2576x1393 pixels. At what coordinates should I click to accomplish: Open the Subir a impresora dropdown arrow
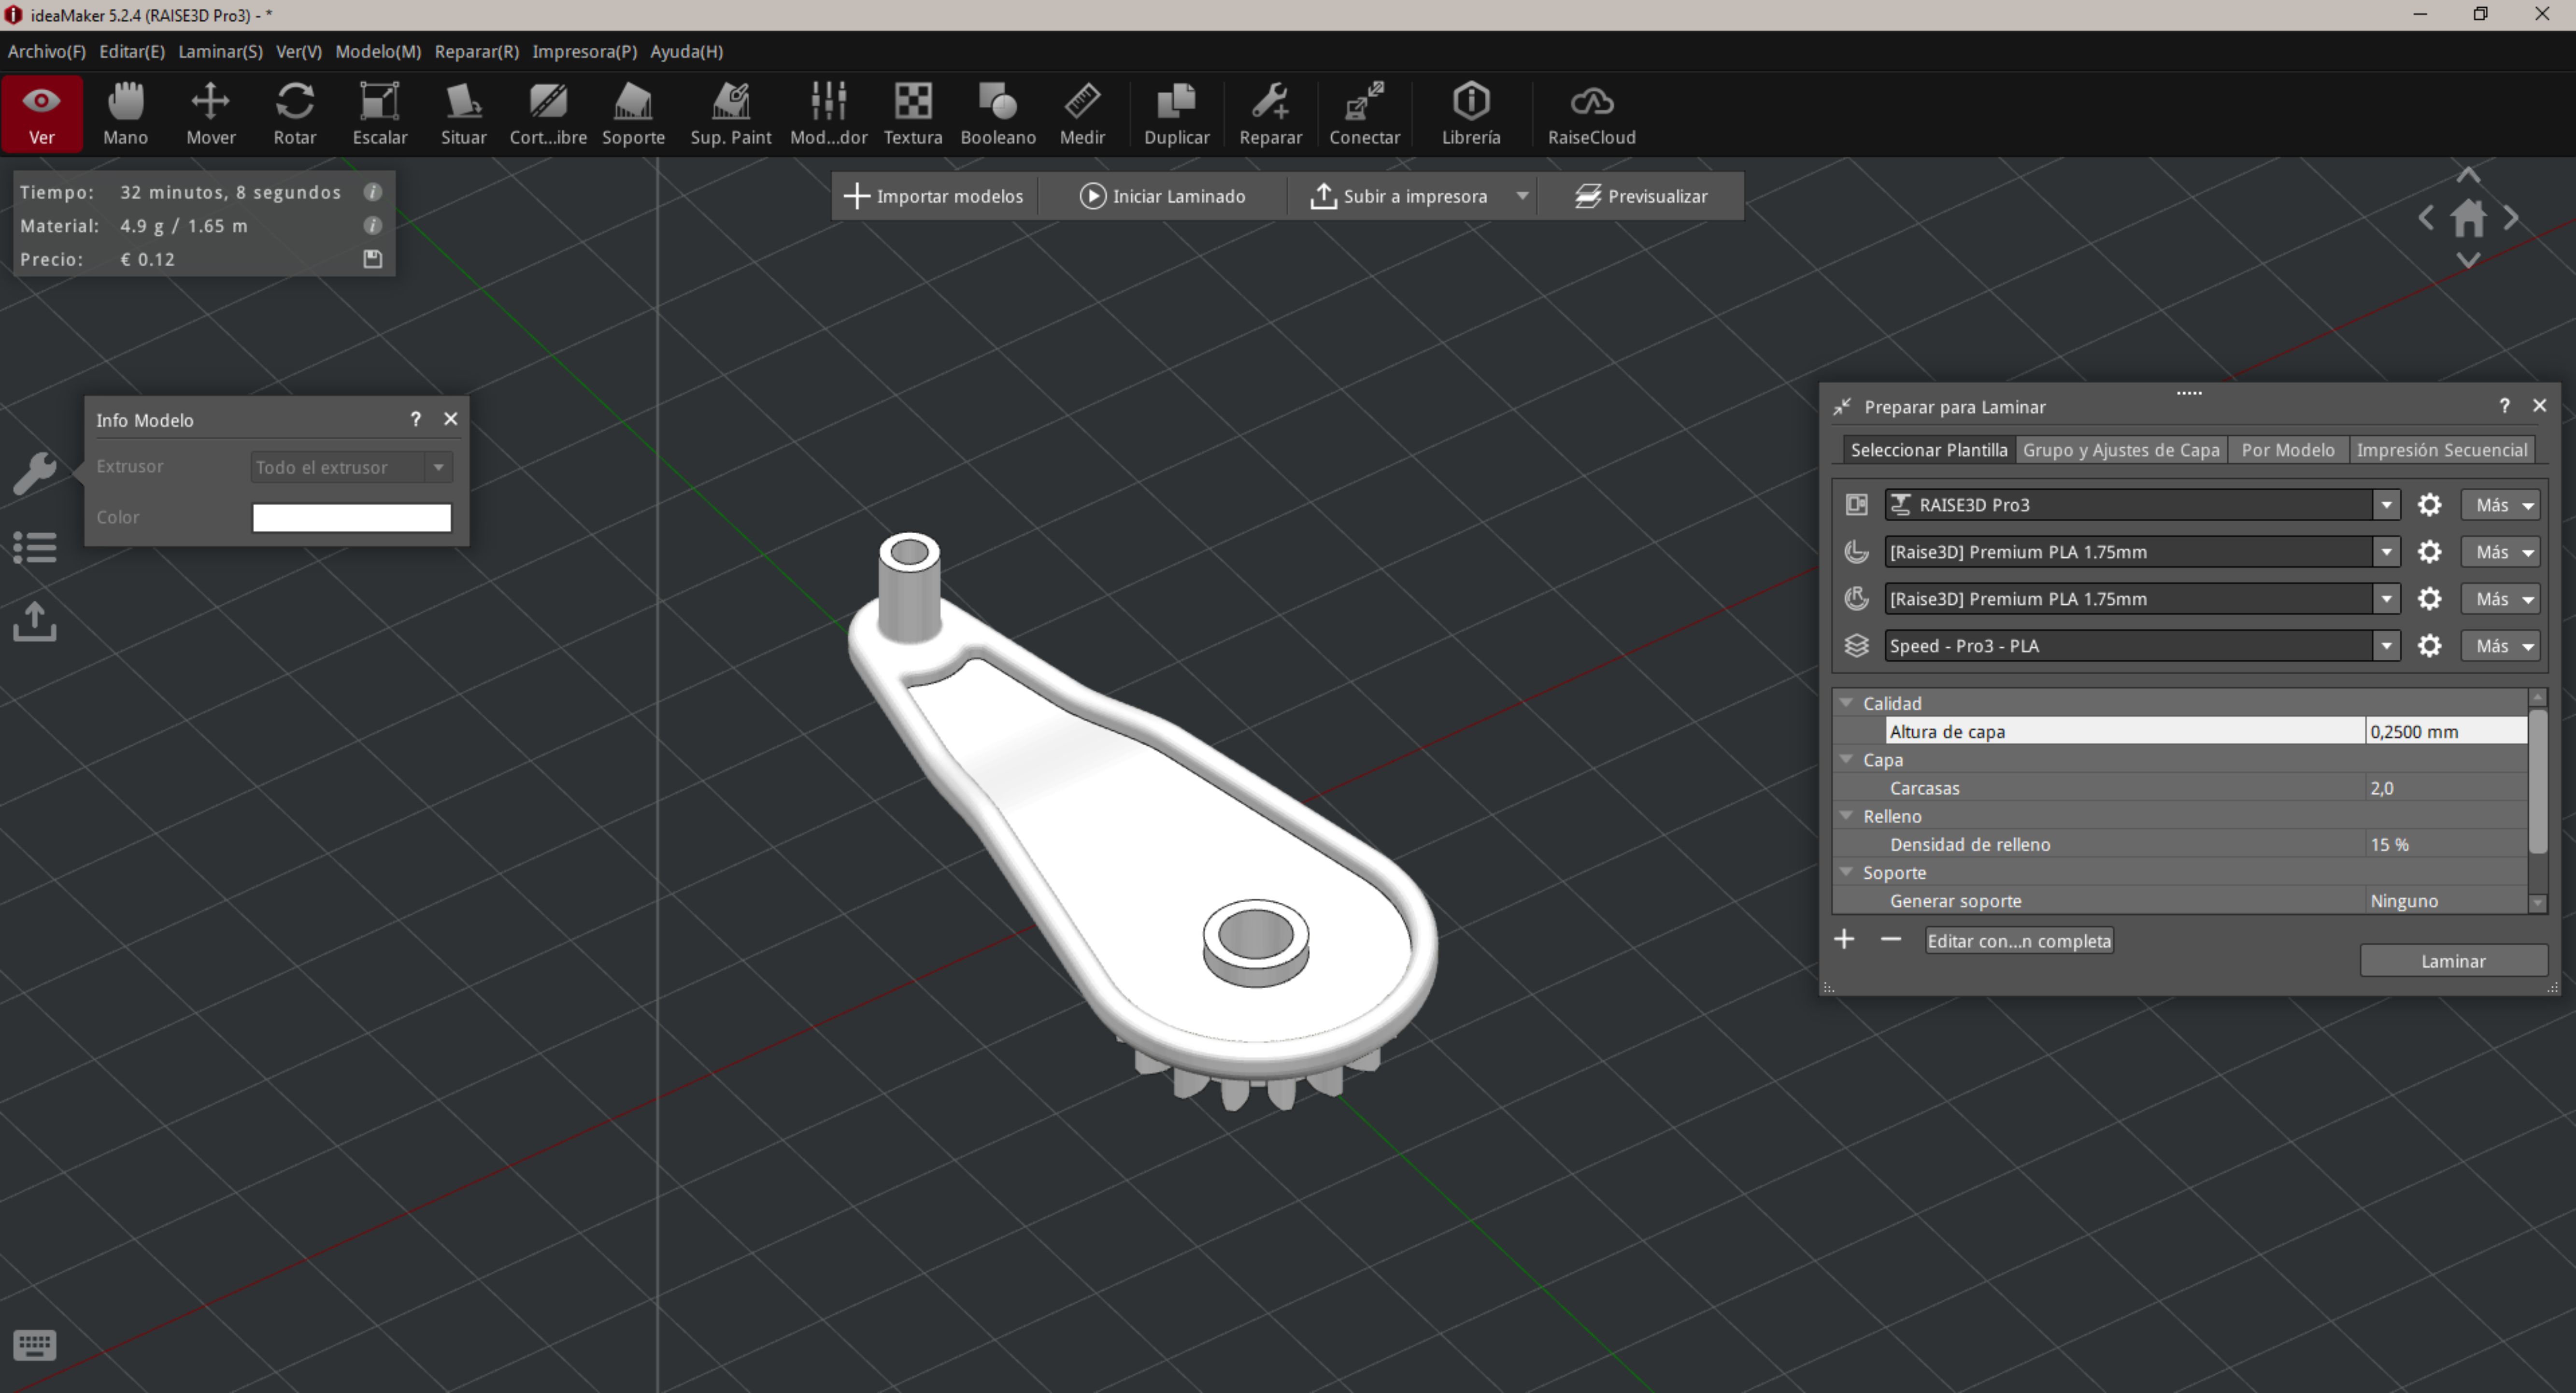pyautogui.click(x=1522, y=196)
